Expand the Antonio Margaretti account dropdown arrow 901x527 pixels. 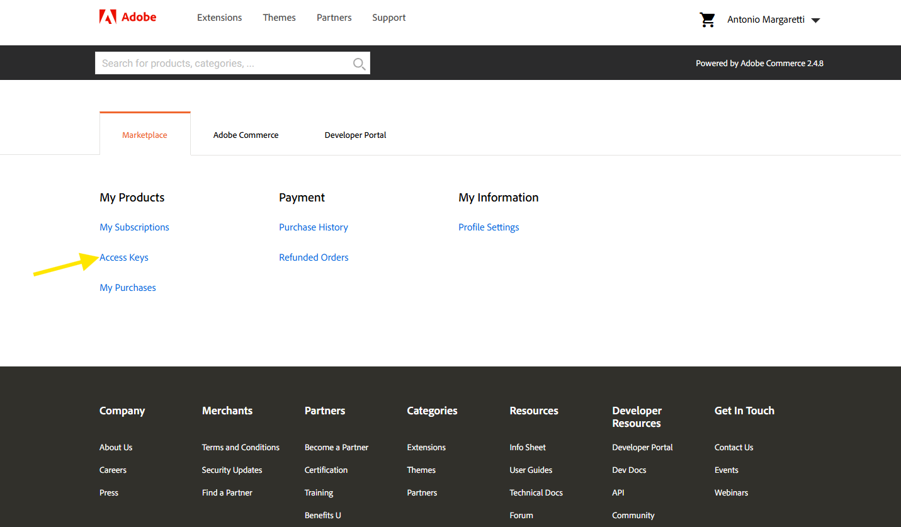[815, 20]
